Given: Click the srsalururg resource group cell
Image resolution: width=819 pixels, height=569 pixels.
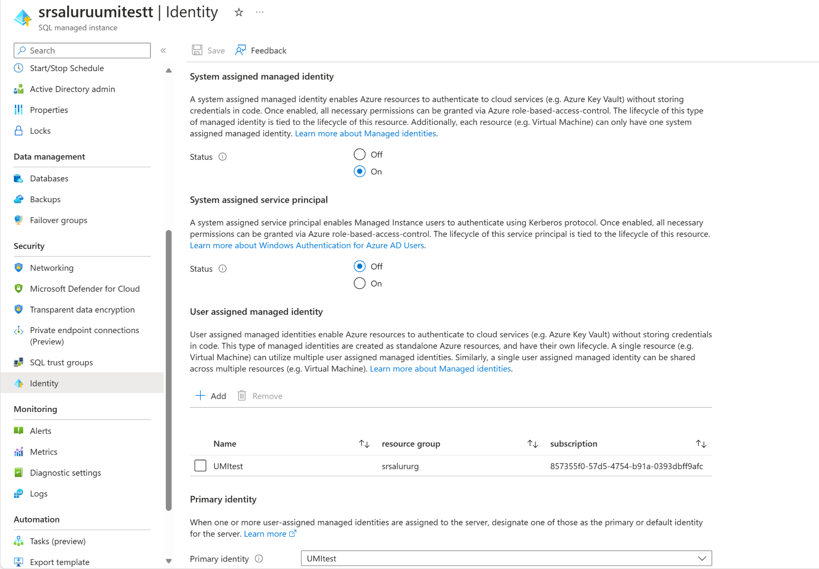Looking at the screenshot, I should pyautogui.click(x=400, y=466).
